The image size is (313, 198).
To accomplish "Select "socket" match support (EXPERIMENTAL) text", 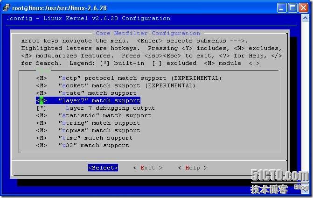I will coord(127,85).
